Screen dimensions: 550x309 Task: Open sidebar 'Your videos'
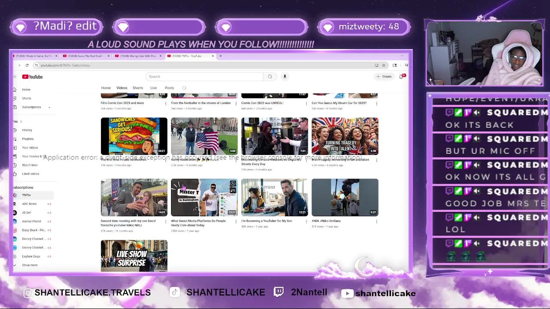click(30, 148)
